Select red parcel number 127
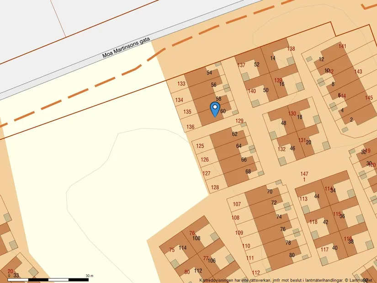Image resolution: width=377 pixels, height=283 pixels. pos(206,173)
